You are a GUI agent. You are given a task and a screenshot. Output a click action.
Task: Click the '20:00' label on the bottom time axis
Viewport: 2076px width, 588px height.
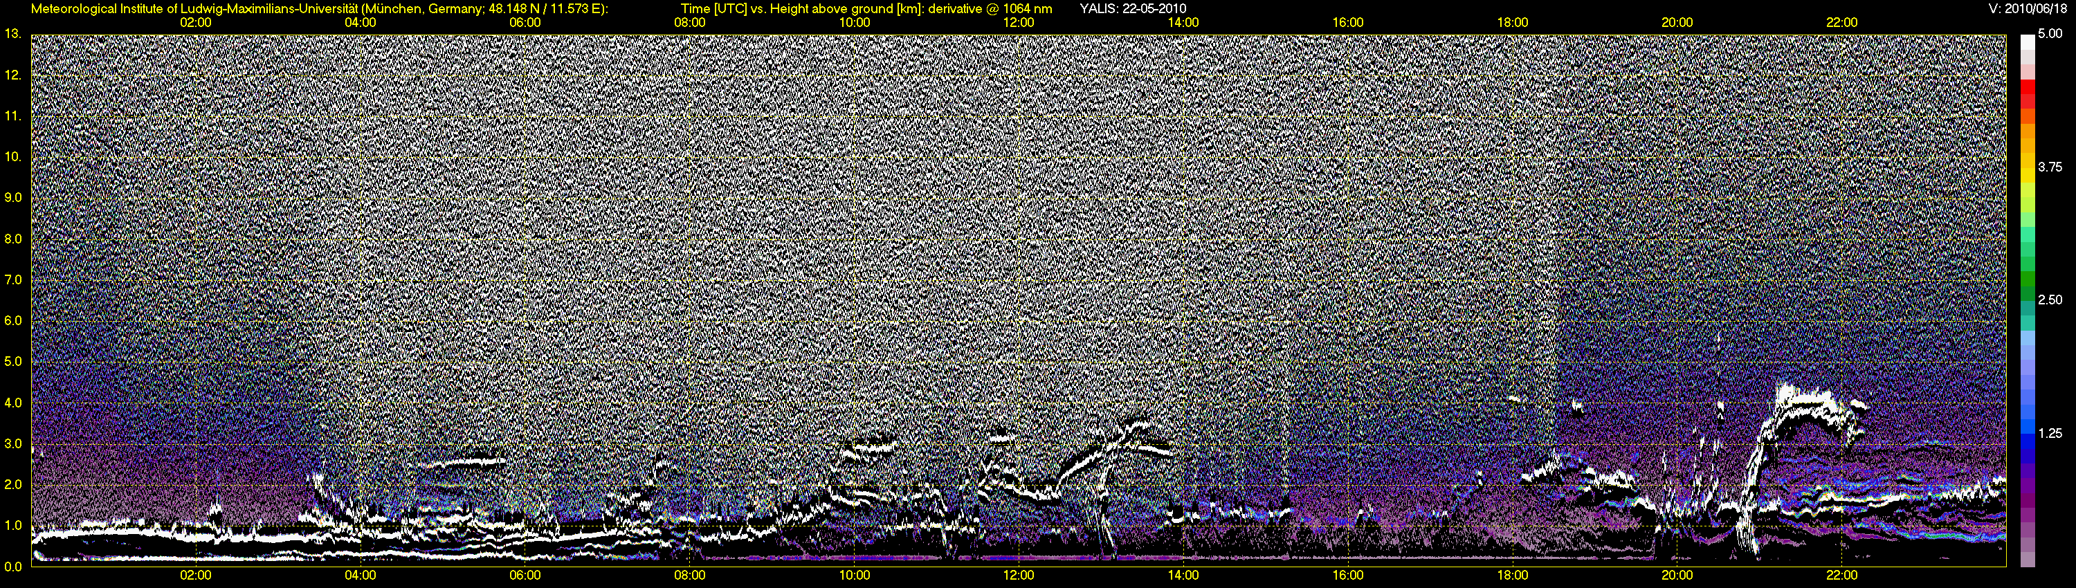[1677, 575]
